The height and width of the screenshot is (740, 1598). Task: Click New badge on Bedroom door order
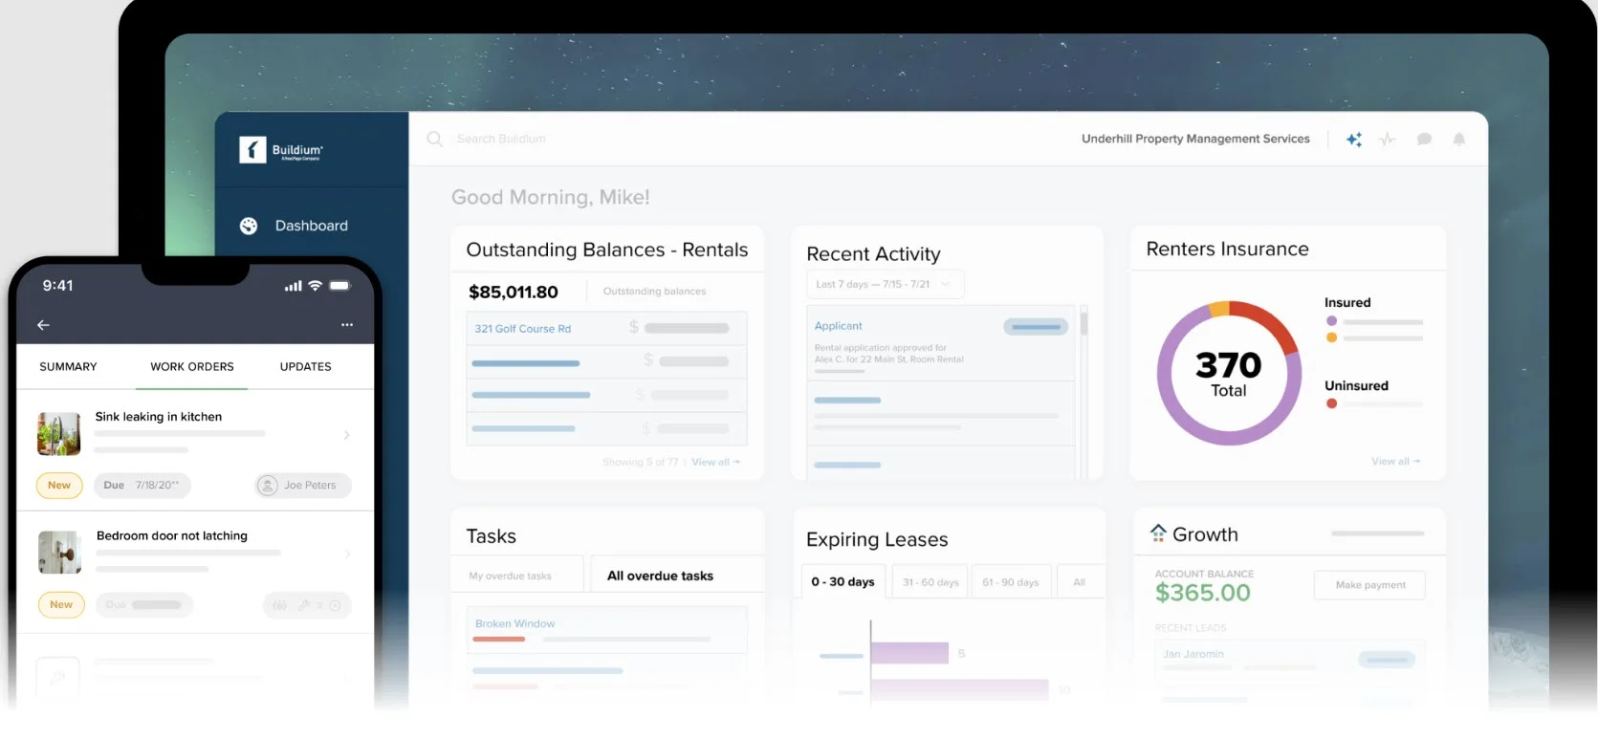point(61,605)
